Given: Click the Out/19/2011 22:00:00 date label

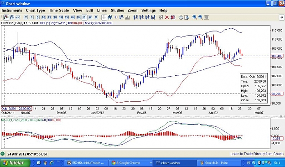Looking at the screenshot, I should click(16, 109).
